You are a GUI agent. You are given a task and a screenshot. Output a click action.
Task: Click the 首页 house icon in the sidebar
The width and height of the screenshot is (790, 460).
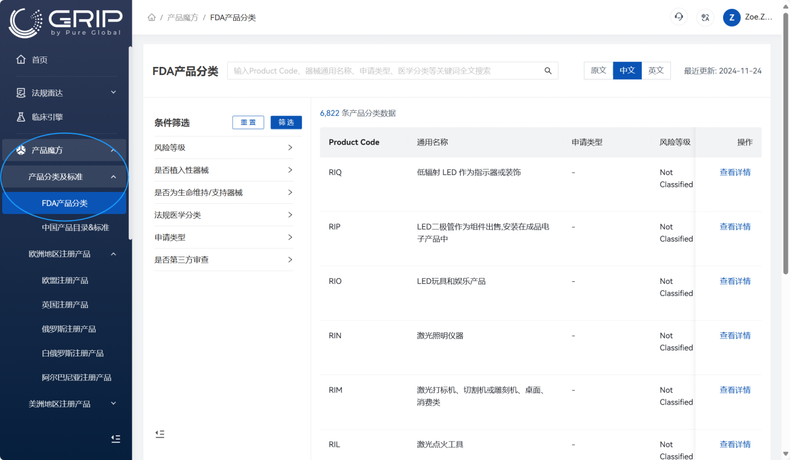pos(21,59)
